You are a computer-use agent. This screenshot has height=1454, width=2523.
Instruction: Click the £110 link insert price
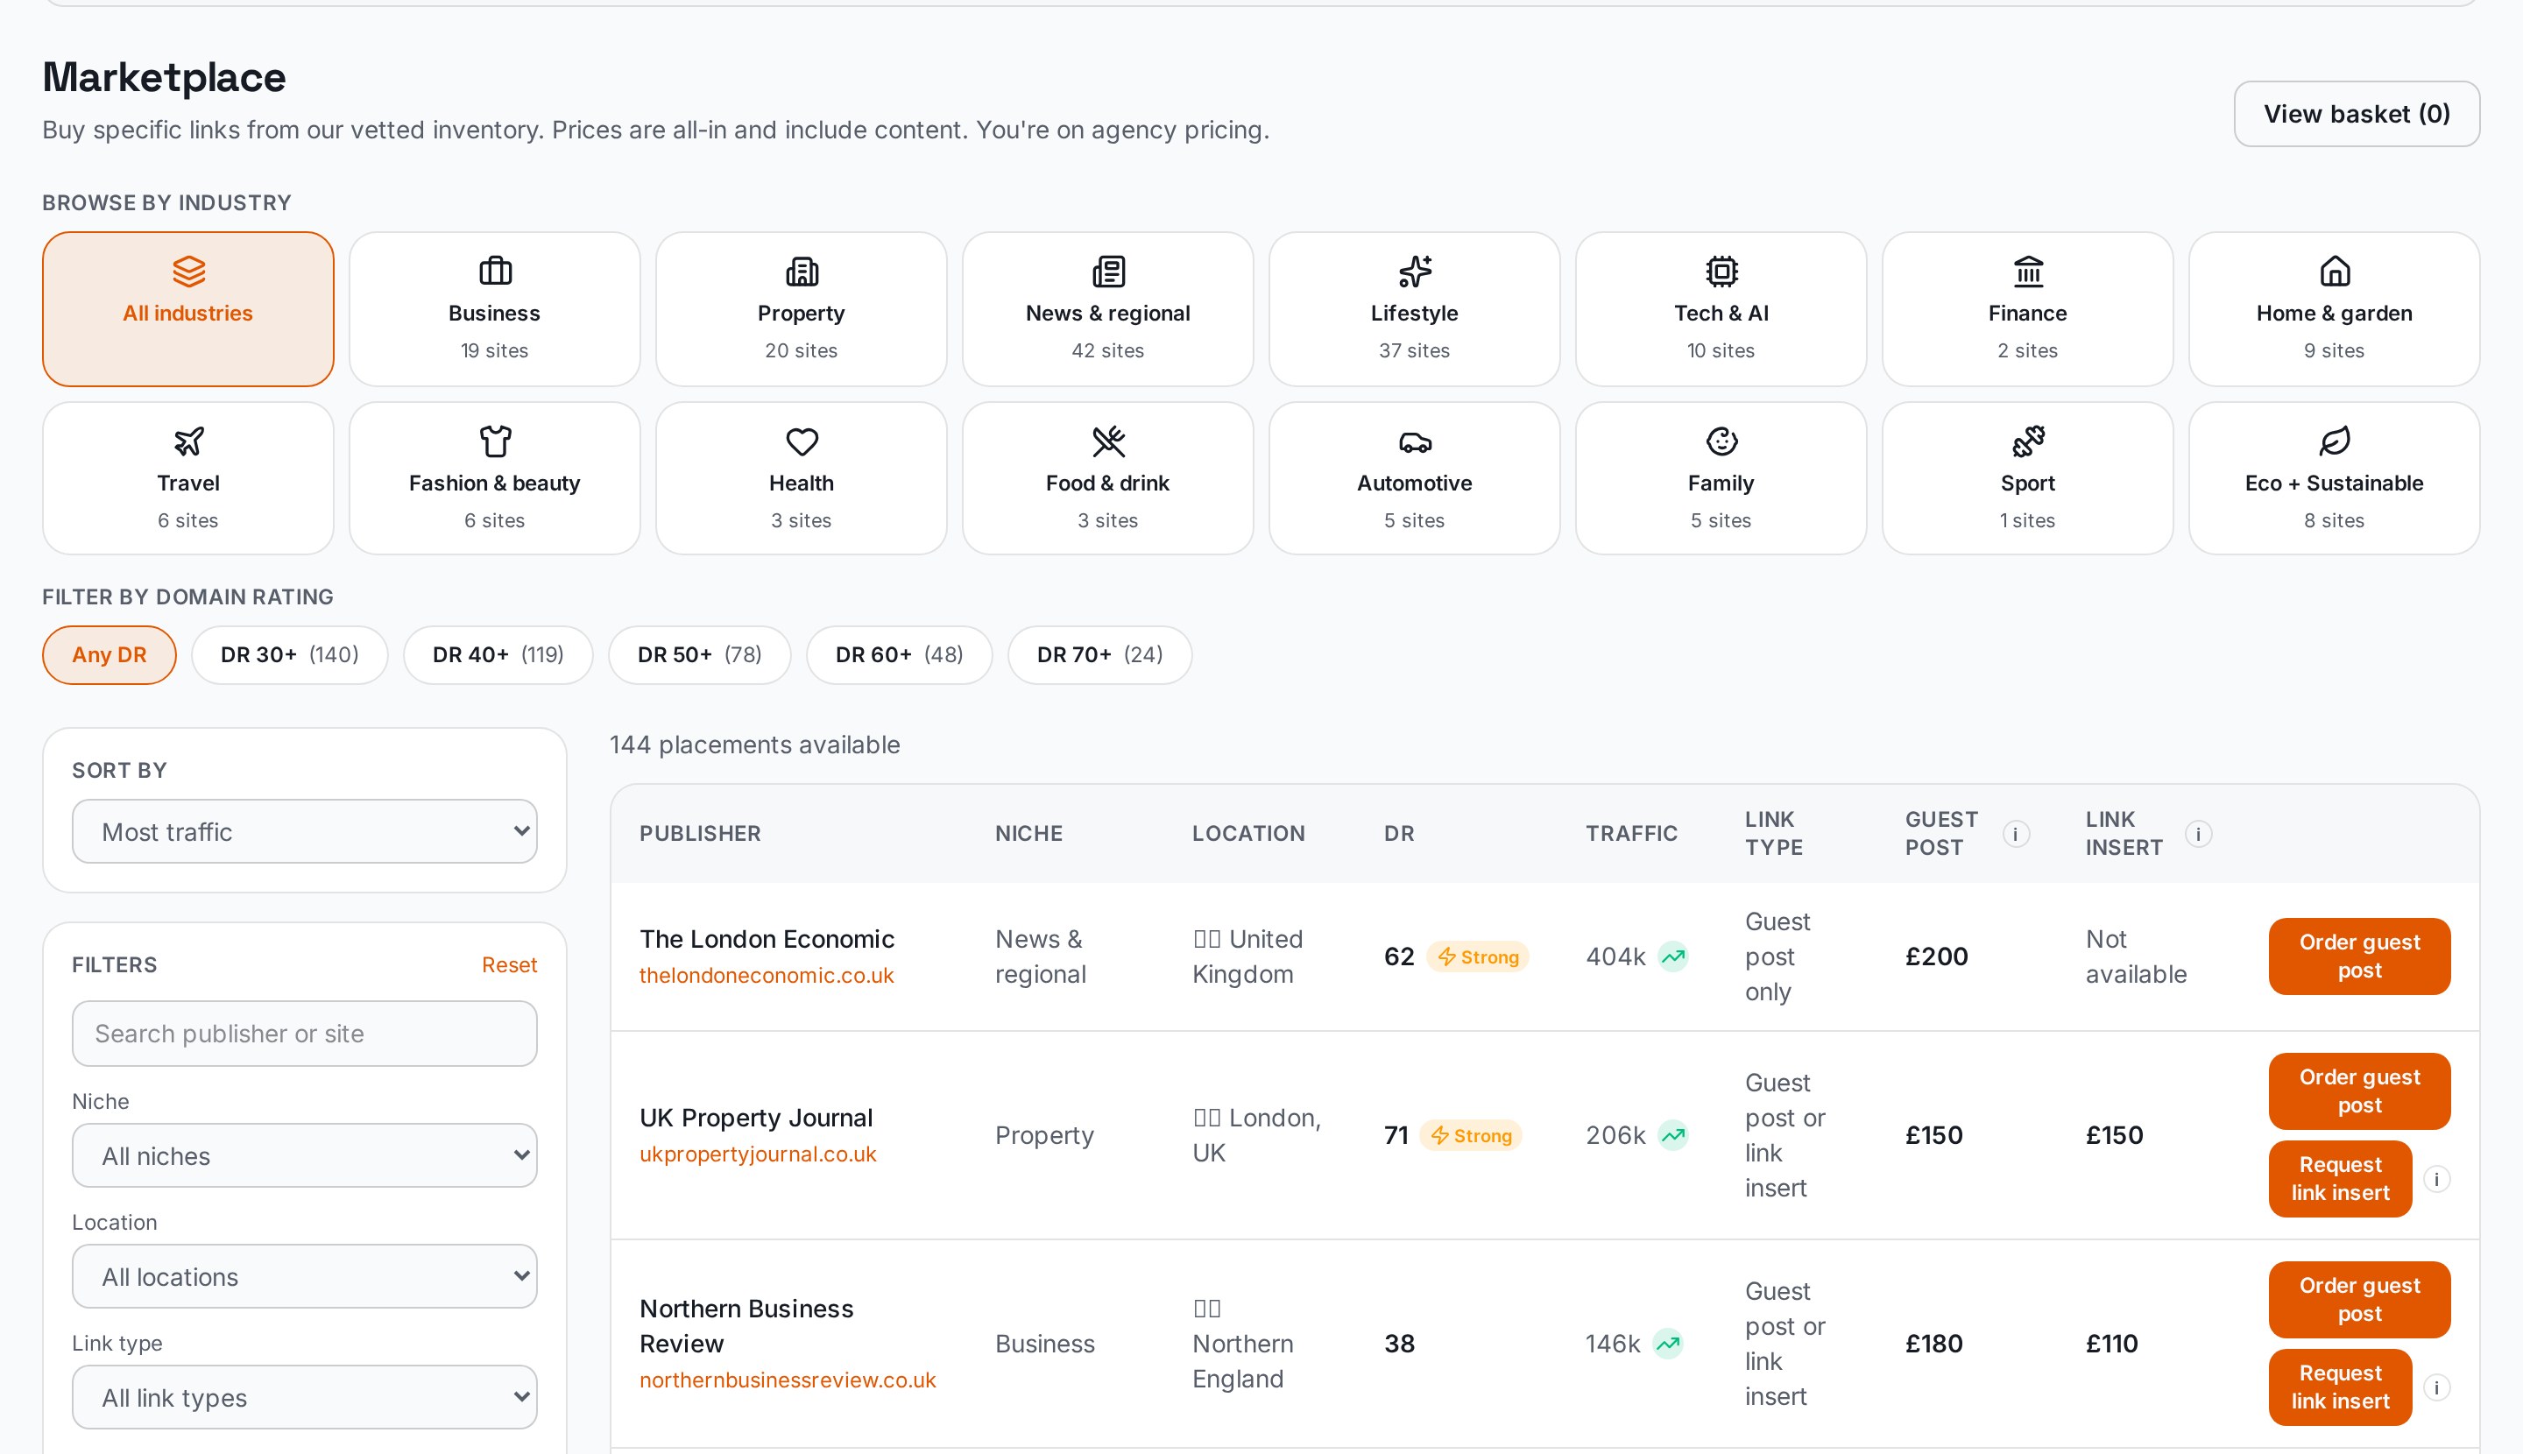[2111, 1345]
